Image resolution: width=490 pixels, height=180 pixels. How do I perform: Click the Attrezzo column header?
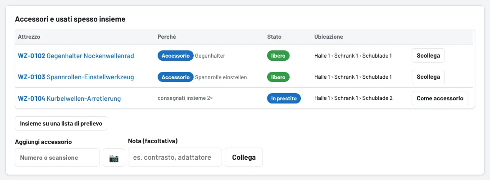pyautogui.click(x=29, y=36)
